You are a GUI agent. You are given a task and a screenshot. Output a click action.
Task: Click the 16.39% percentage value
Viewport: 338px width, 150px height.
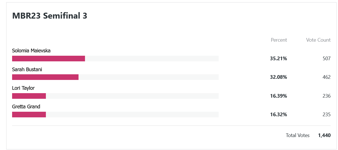[x=279, y=96]
